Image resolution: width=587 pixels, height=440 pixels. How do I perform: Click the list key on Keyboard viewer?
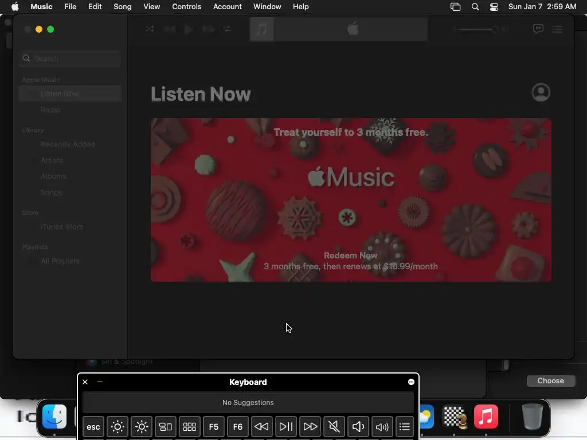[x=405, y=426]
